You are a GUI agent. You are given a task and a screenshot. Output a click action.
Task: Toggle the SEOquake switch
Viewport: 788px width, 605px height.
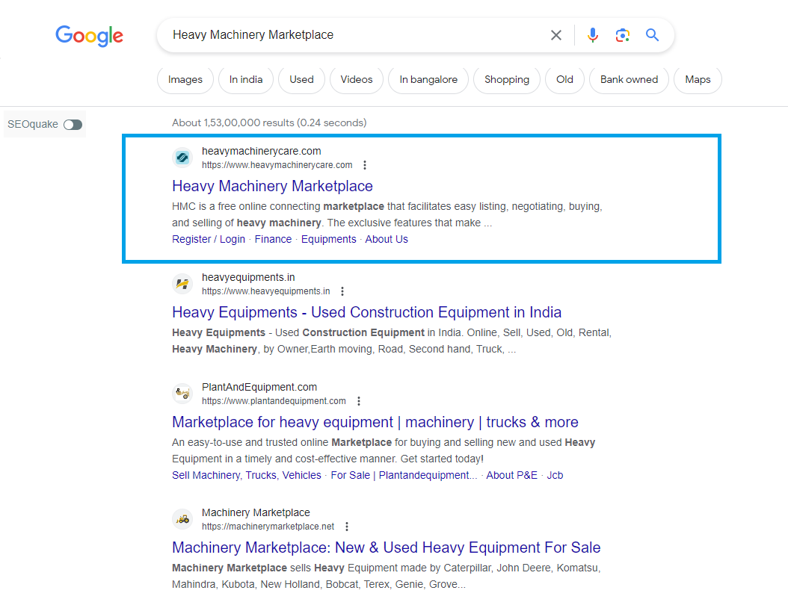pyautogui.click(x=73, y=125)
